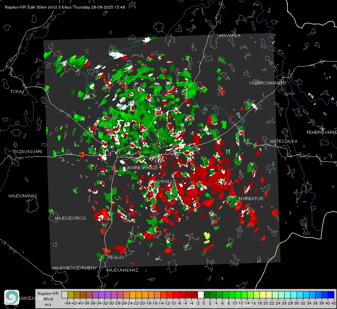Image resolution: width=337 pixels, height=309 pixels.
Task: Select the white legend swatch between -2 and 0
Action: click(201, 295)
